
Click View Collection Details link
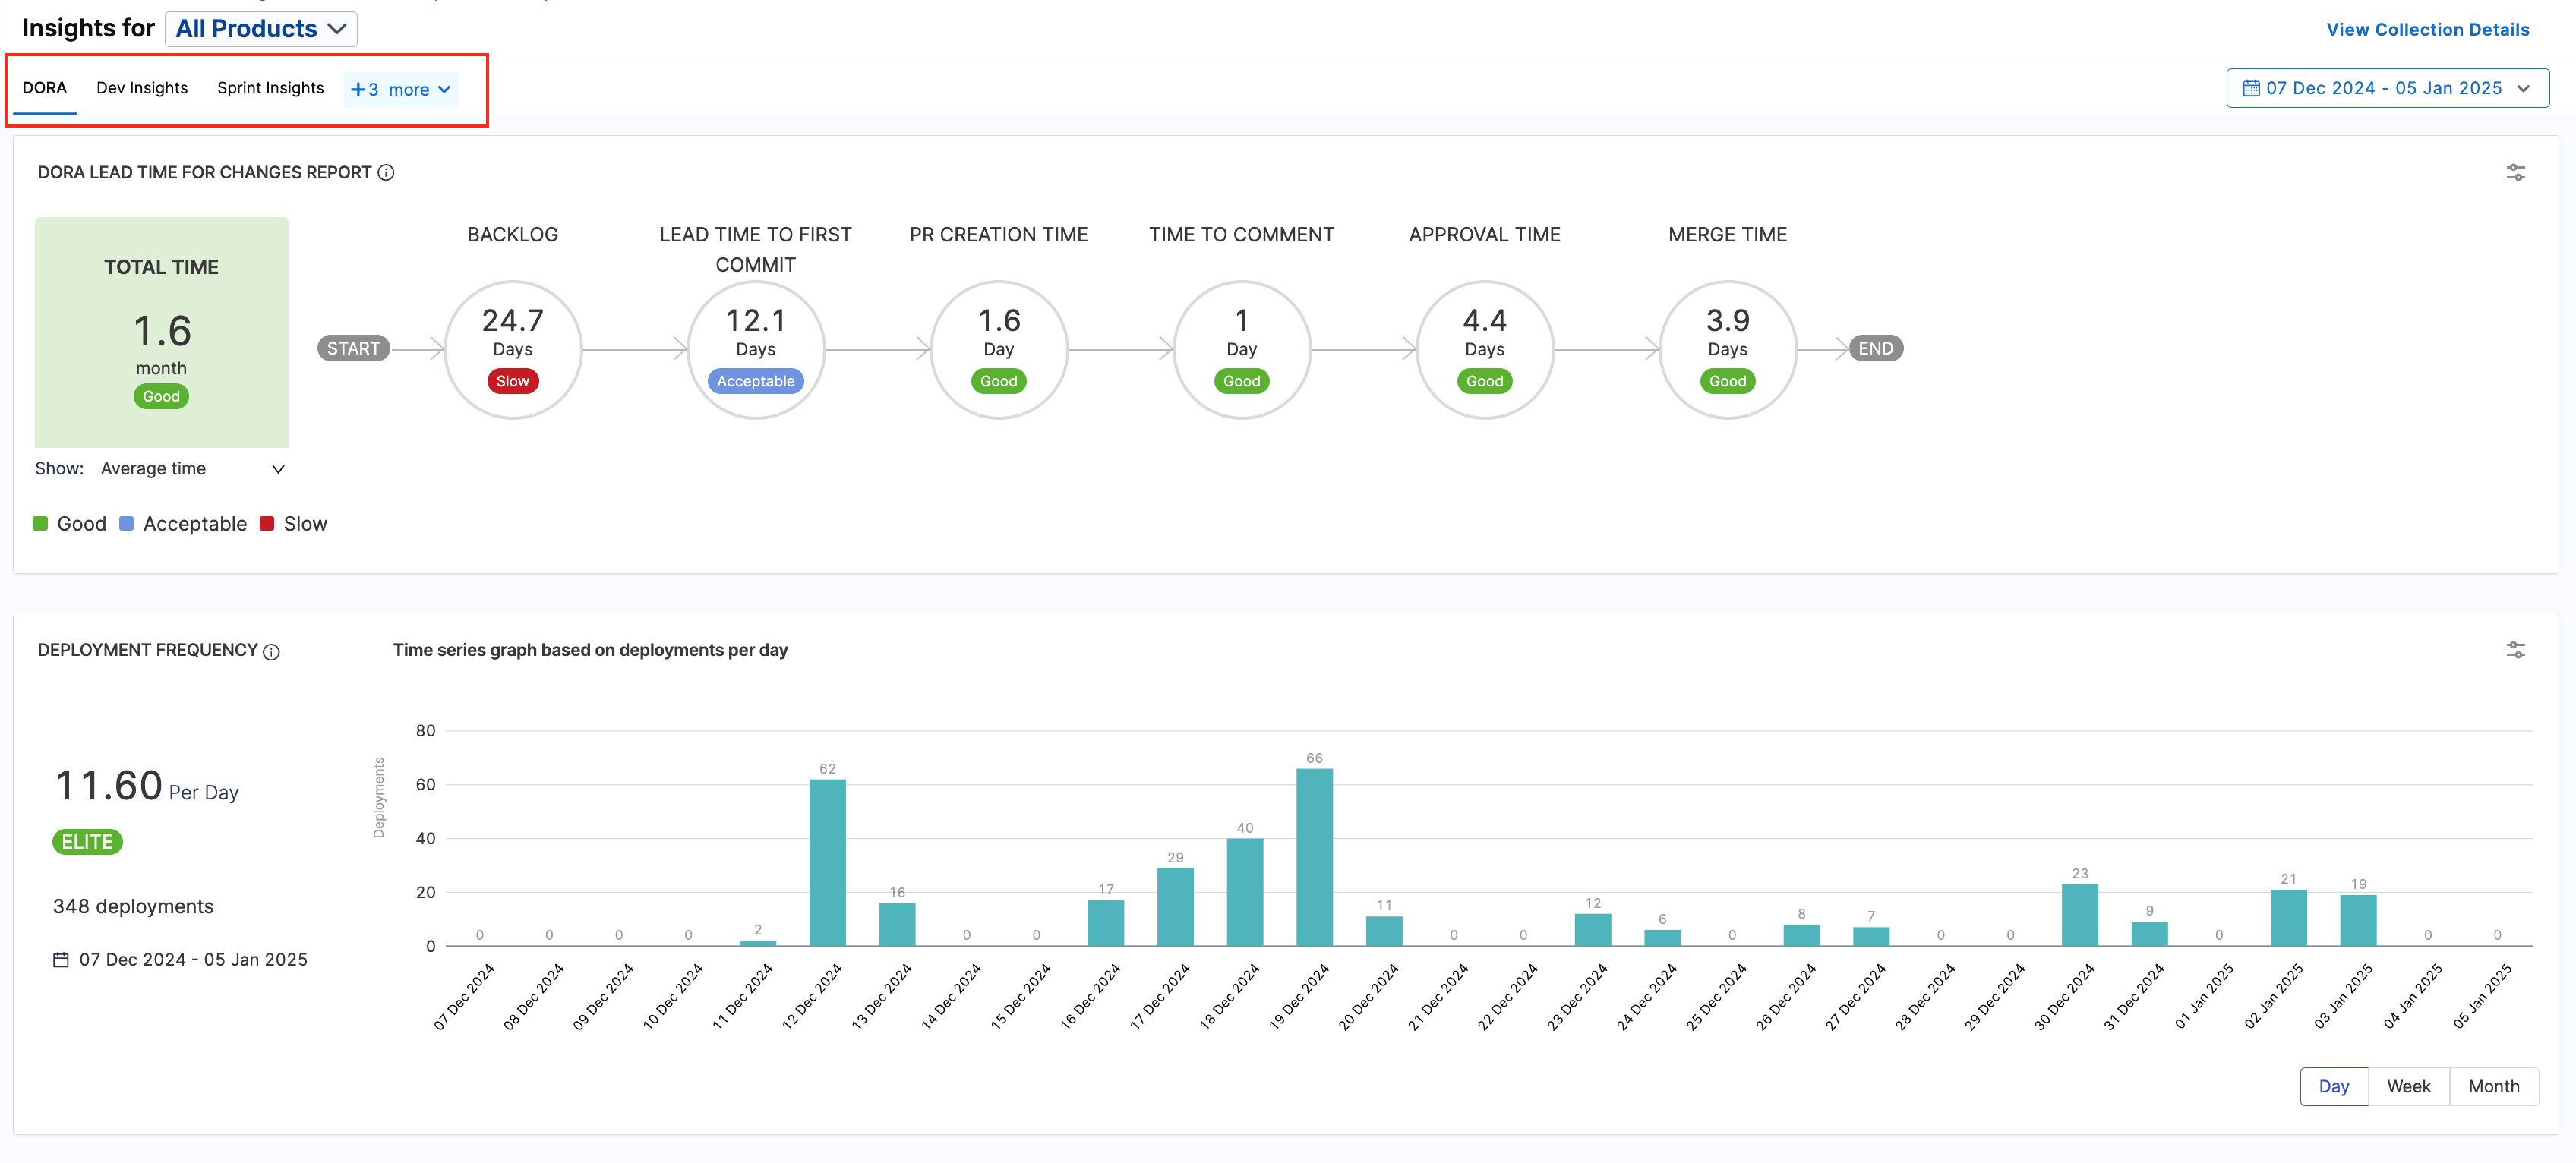click(x=2427, y=30)
